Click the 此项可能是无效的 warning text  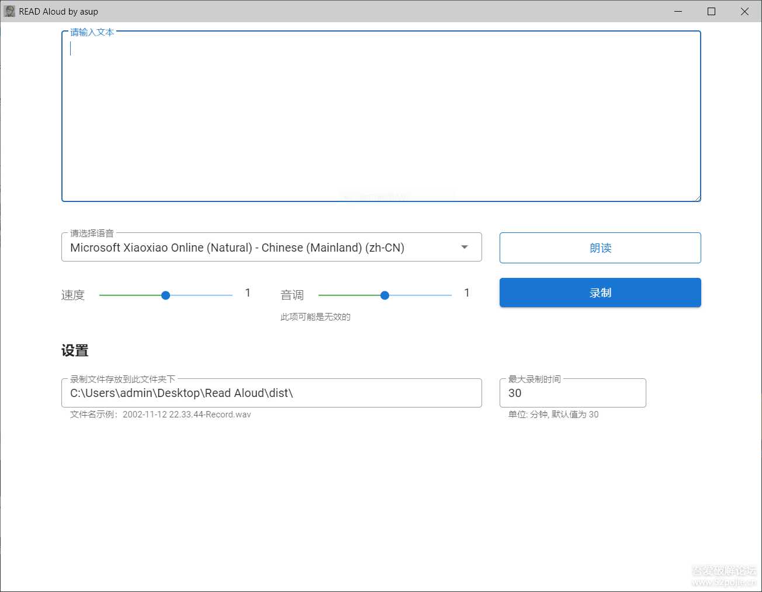pyautogui.click(x=314, y=316)
